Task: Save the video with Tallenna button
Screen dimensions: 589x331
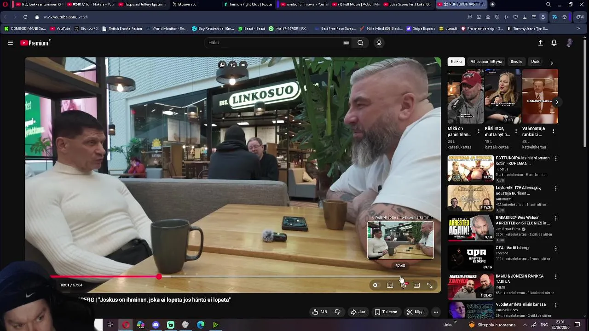Action: pos(386,312)
